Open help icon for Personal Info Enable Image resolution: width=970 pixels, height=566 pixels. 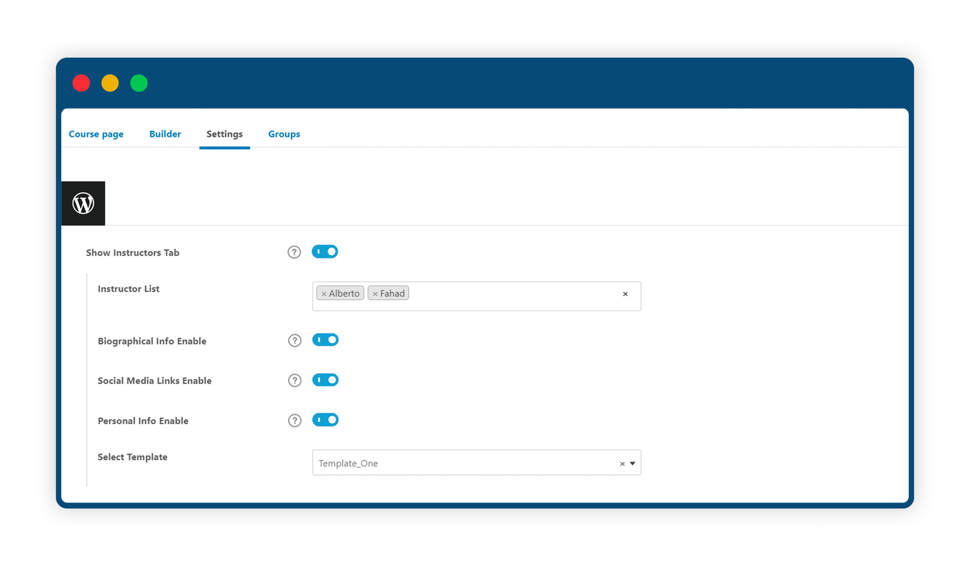[295, 421]
